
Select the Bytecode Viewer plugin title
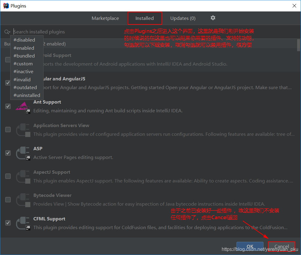52,195
